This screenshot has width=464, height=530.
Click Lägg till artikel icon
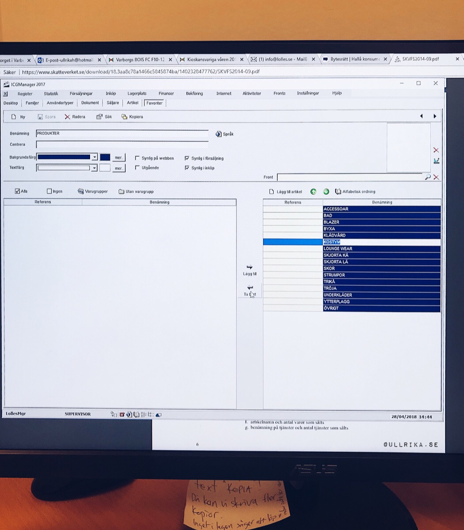272,192
